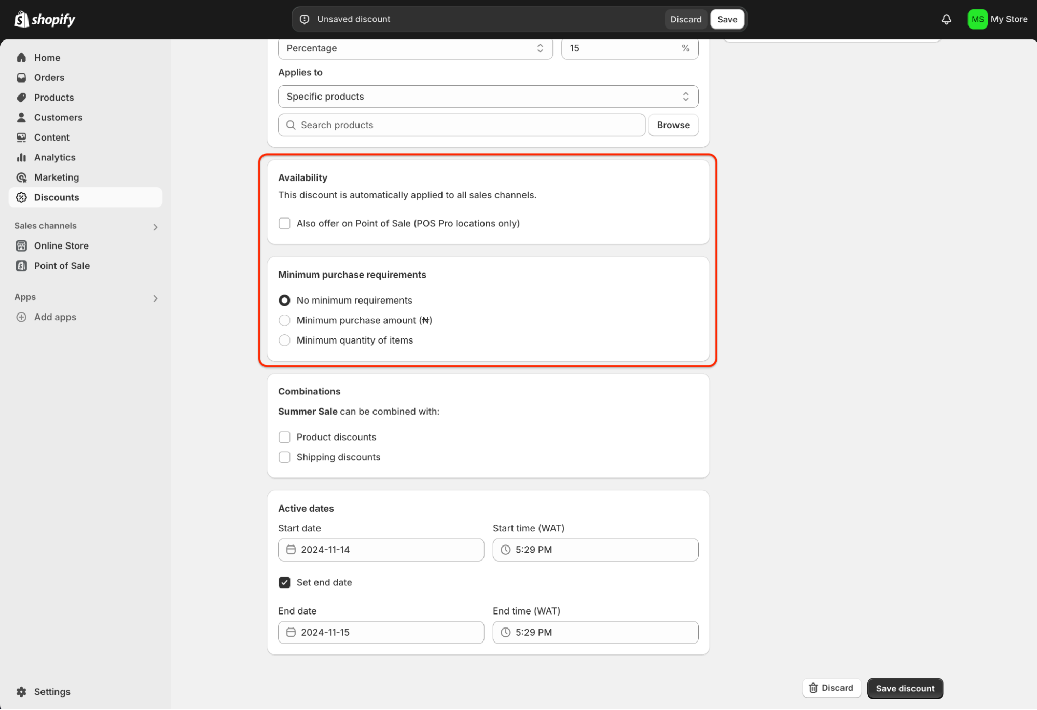This screenshot has width=1037, height=710.
Task: Open the discount value type dropdown showing Percentage
Action: tap(415, 48)
